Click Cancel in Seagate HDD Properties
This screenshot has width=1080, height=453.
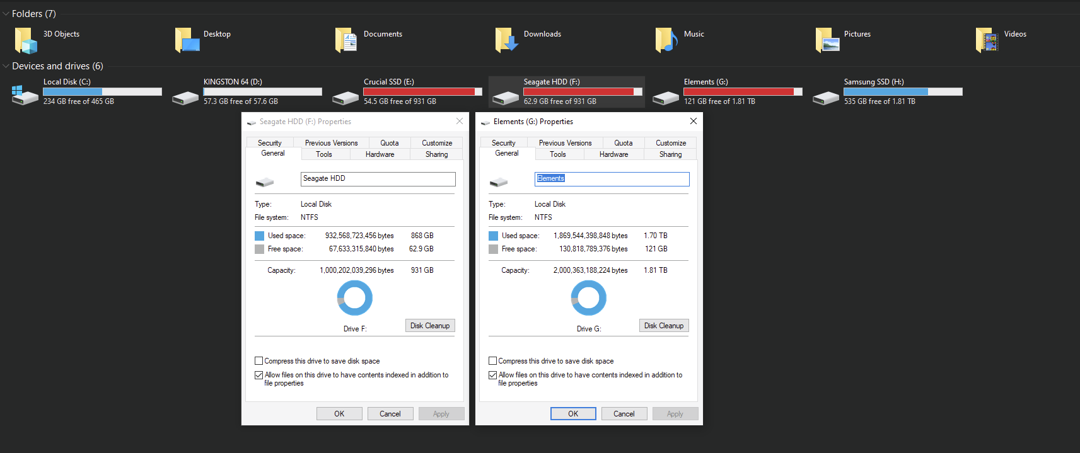tap(390, 414)
